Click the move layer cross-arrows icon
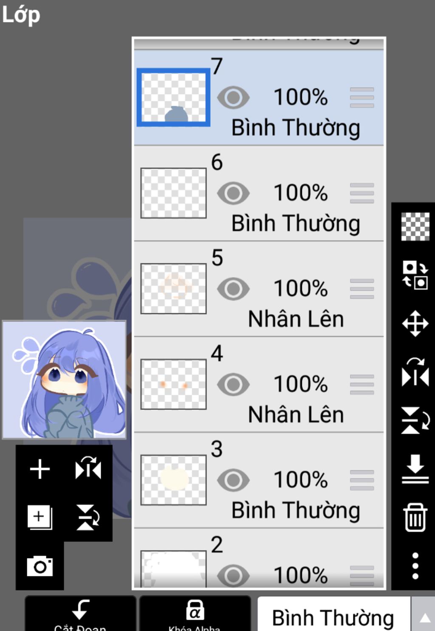The width and height of the screenshot is (435, 631). pos(415,324)
